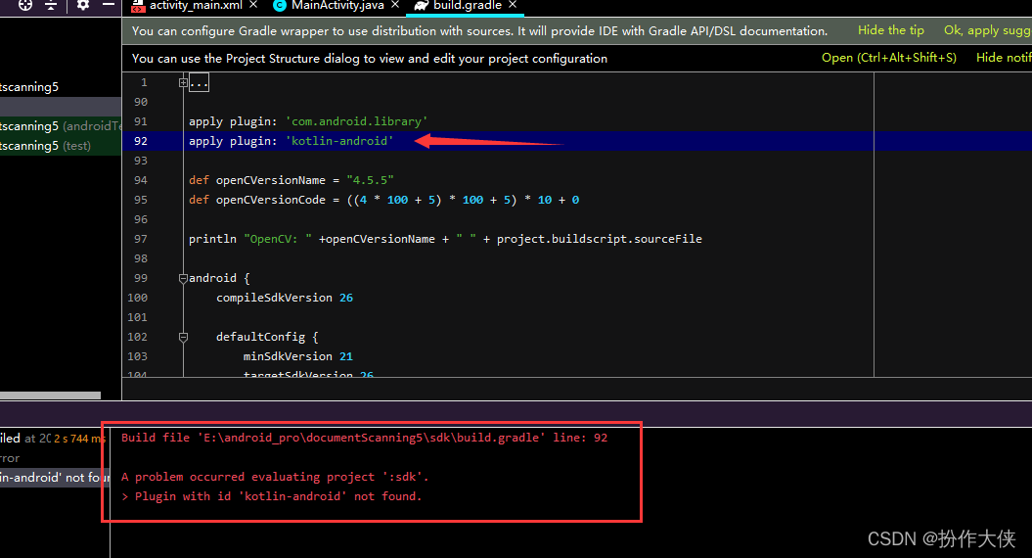Screen dimensions: 1032x558
Task: Collapse the android block at line 99
Action: pyautogui.click(x=183, y=278)
